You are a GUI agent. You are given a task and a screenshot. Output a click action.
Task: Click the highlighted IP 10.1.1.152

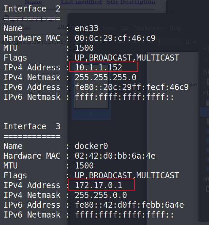(x=98, y=67)
